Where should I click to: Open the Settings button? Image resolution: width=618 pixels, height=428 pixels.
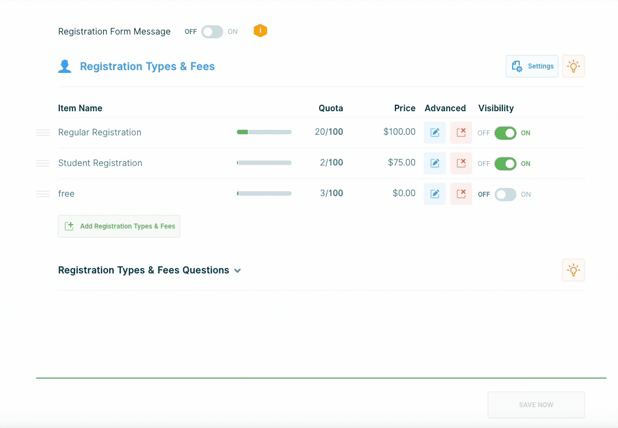click(x=532, y=66)
